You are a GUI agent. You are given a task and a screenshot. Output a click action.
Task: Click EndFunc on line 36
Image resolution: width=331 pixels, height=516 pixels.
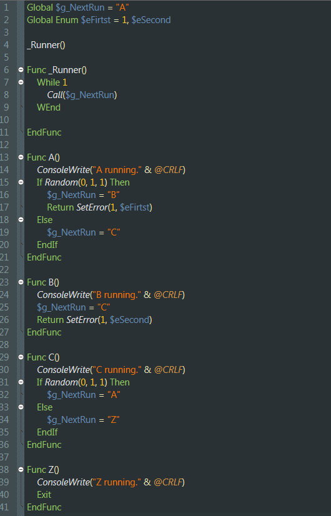tap(44, 445)
